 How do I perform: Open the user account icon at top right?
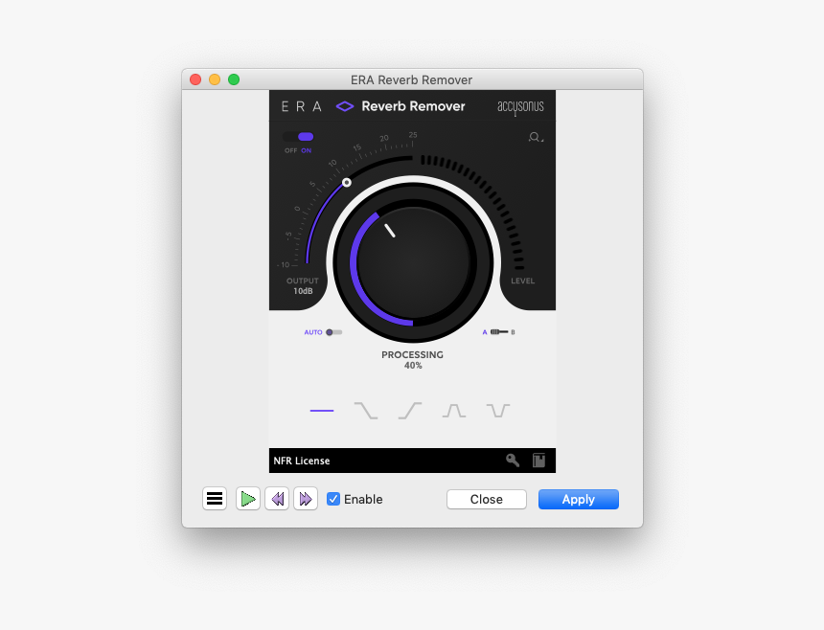[535, 138]
